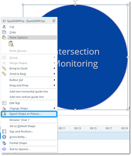Screen dimensions: 132x156
Task: Click the shape ID header text
Action: point(24,21)
